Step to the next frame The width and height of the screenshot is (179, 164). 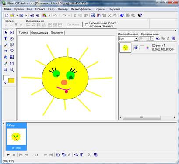click(x=46, y=155)
